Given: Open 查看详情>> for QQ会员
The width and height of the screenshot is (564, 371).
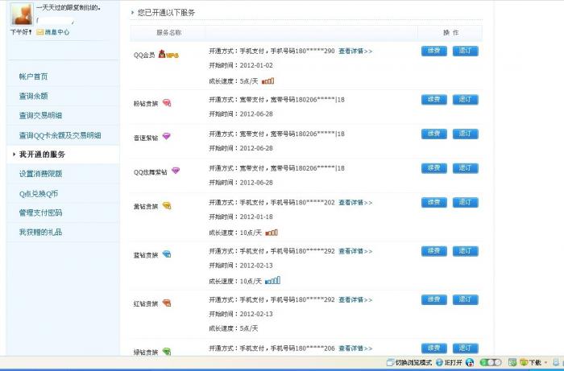Looking at the screenshot, I should [x=355, y=52].
